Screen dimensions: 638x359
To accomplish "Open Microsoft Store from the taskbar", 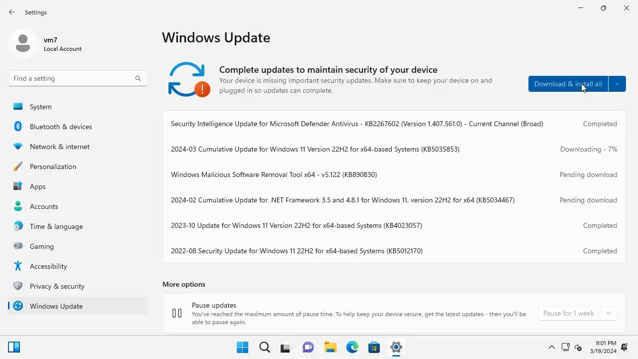I will (374, 348).
